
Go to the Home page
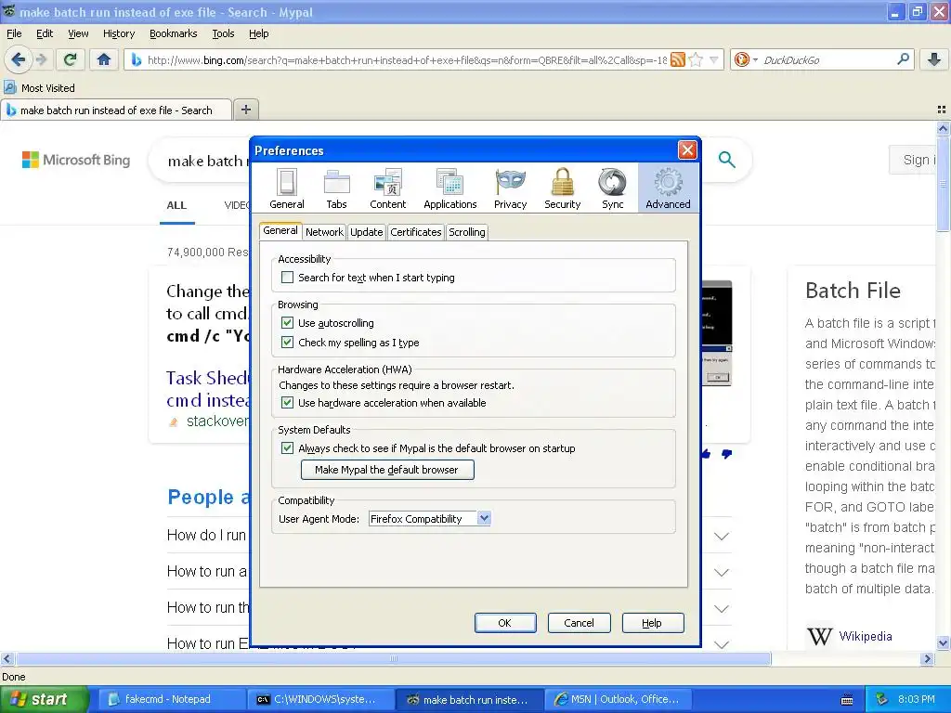[x=104, y=59]
